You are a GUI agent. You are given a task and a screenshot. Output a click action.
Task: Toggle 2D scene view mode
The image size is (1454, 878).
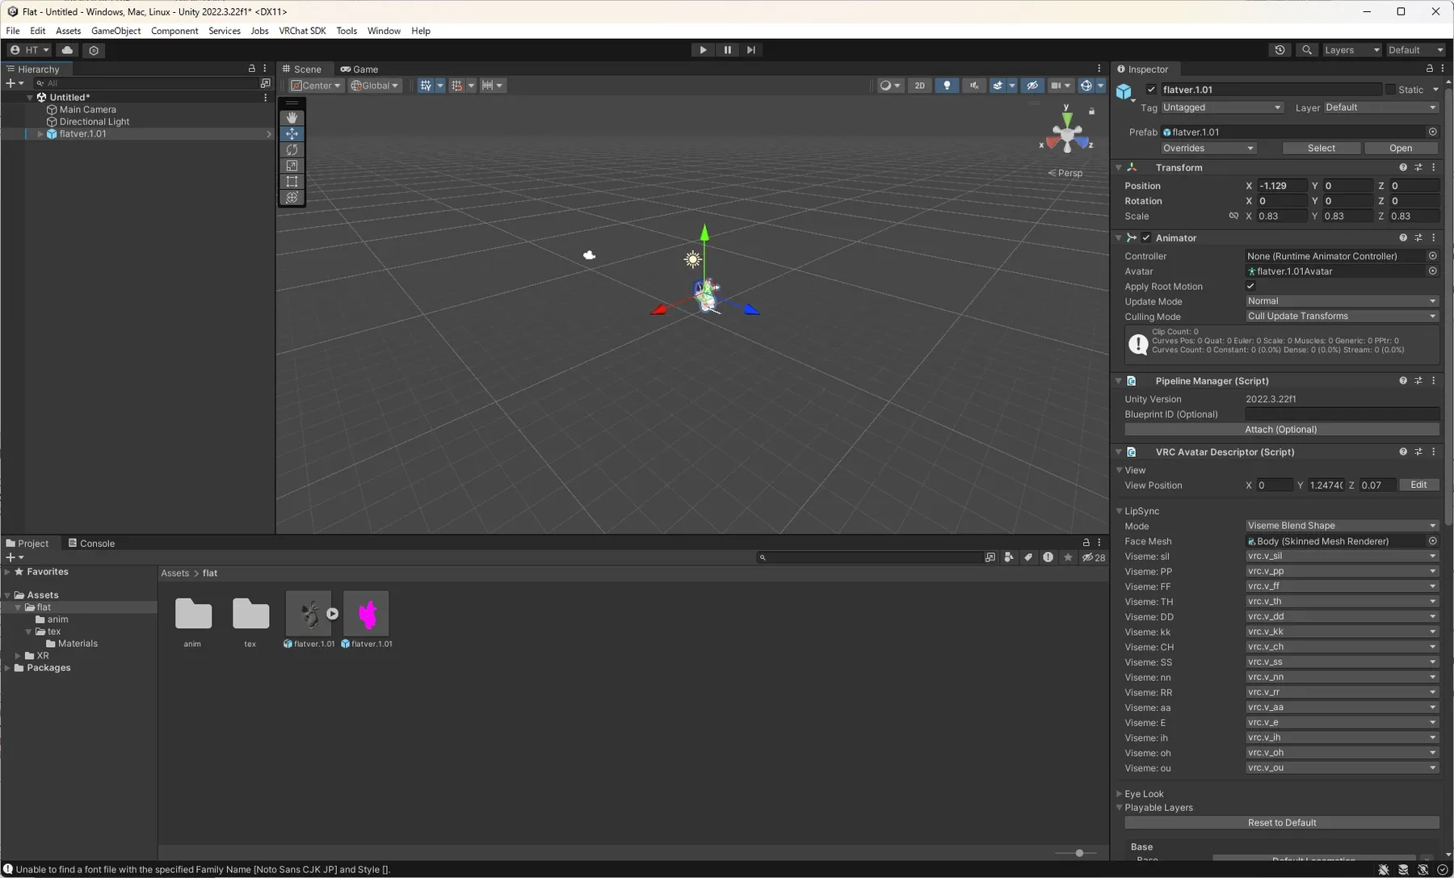point(919,86)
